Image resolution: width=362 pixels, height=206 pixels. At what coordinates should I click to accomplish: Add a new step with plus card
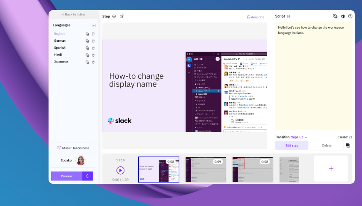tap(331, 168)
